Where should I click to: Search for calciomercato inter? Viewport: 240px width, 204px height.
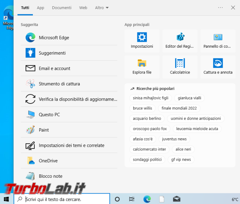(x=149, y=149)
